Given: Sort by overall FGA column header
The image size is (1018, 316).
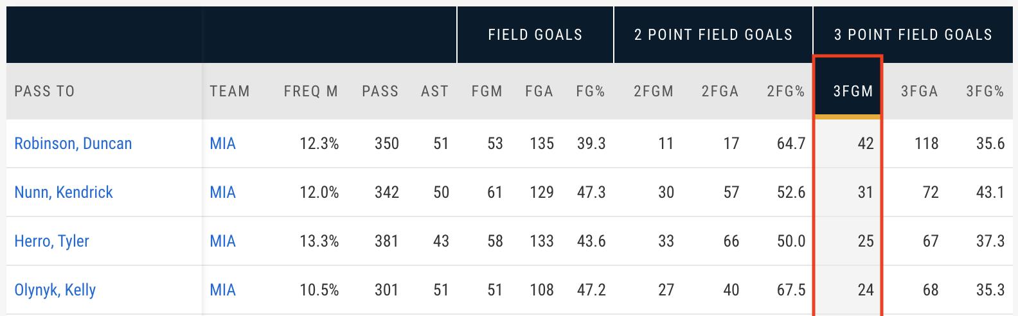Looking at the screenshot, I should pyautogui.click(x=539, y=91).
